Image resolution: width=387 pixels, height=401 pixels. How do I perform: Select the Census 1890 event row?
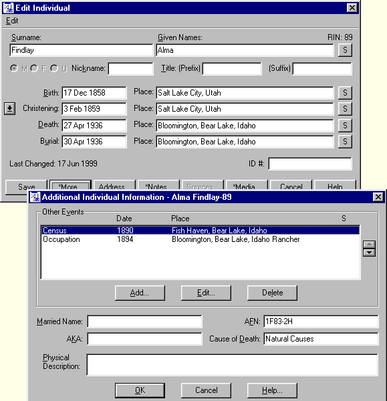(x=201, y=231)
